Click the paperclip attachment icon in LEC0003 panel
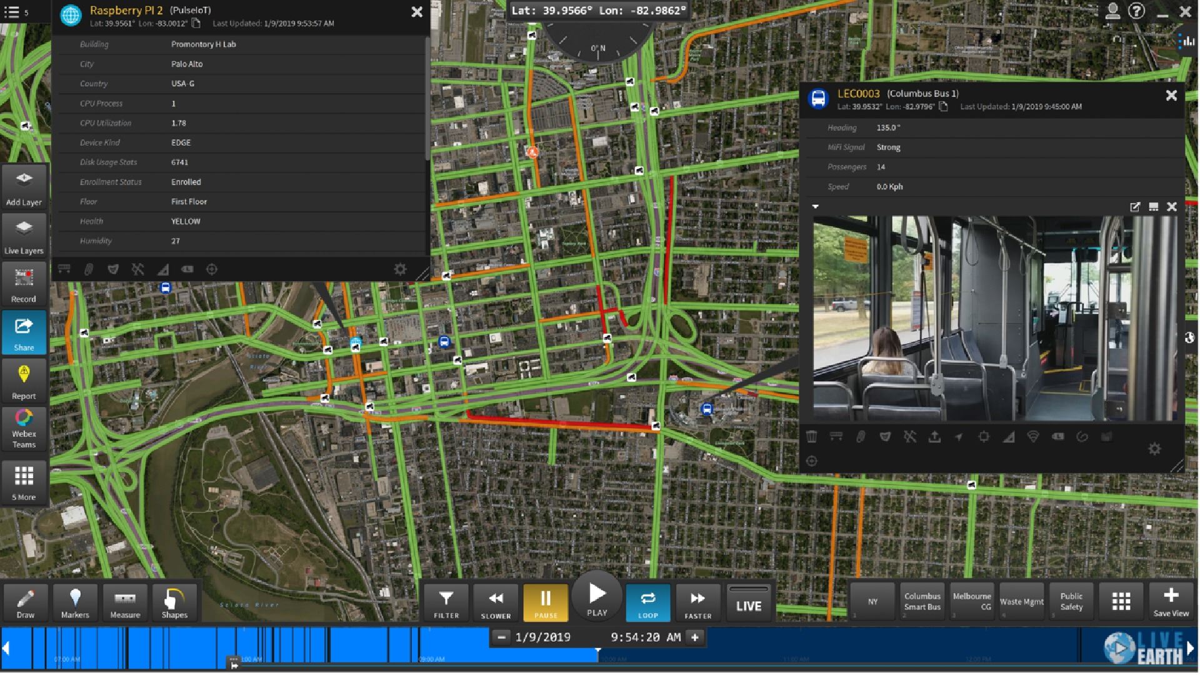 [x=861, y=437]
